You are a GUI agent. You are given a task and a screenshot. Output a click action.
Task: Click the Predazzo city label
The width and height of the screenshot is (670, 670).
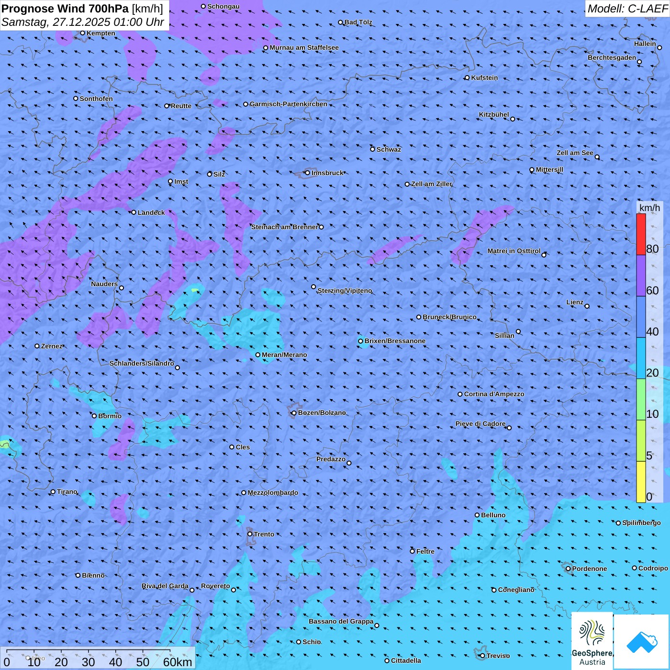click(x=331, y=459)
